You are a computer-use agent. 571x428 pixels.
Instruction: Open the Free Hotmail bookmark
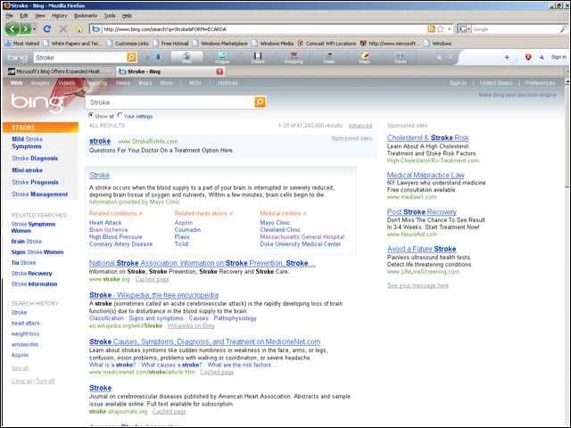[170, 44]
